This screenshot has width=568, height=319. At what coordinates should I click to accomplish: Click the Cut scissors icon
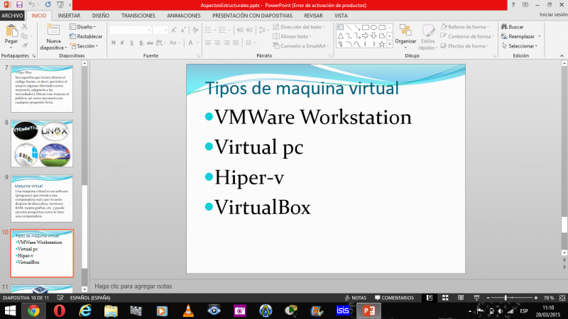click(25, 27)
